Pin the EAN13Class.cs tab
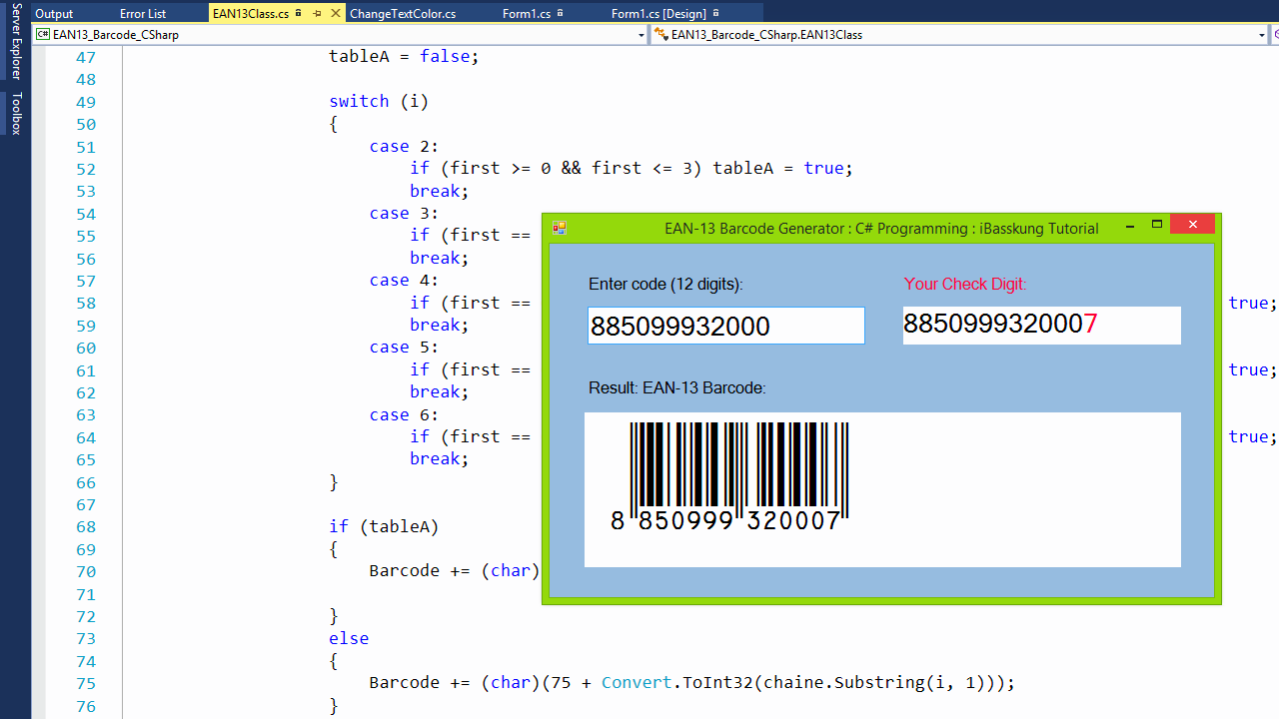 coord(317,14)
